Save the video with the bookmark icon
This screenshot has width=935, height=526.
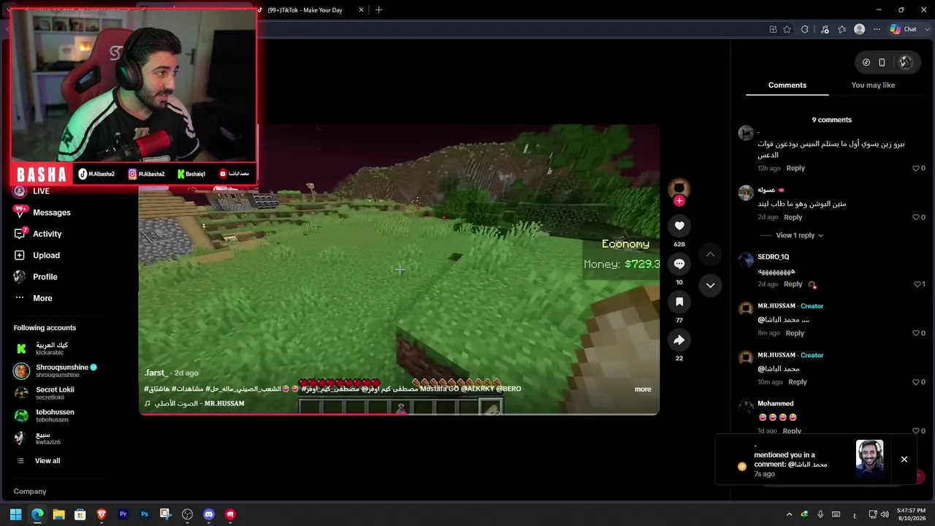coord(679,302)
